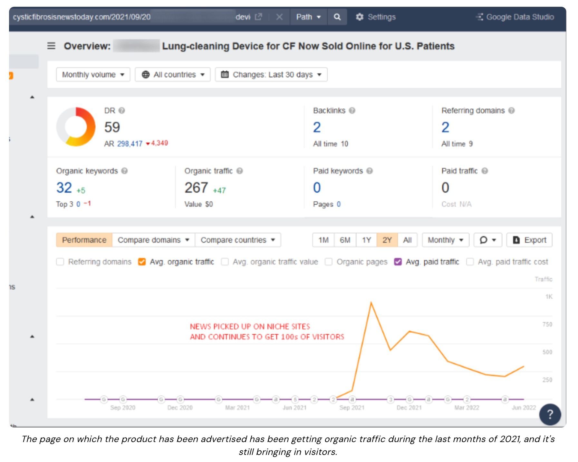
Task: Click the search magnifier icon
Action: click(x=337, y=17)
